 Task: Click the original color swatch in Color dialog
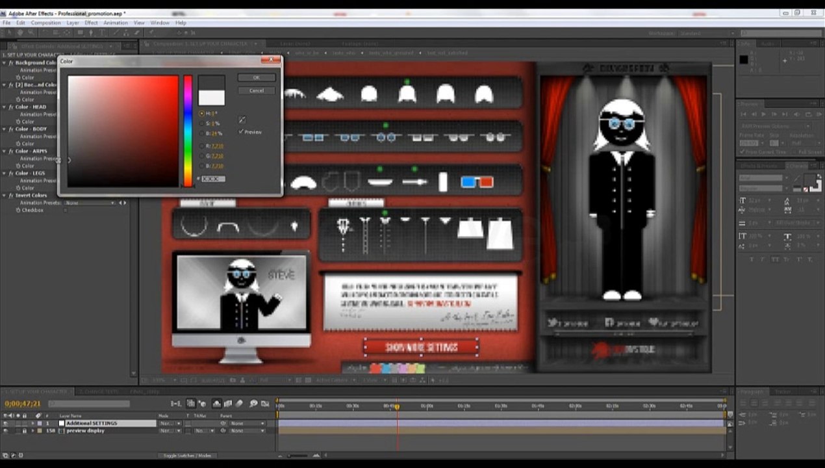click(212, 97)
